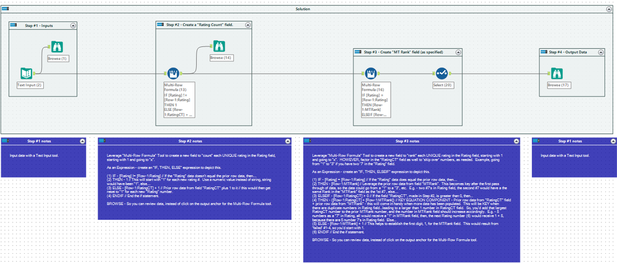Viewport: 617px width, 263px height.
Task: Click the 'Browse (14)' label
Action: (220, 58)
